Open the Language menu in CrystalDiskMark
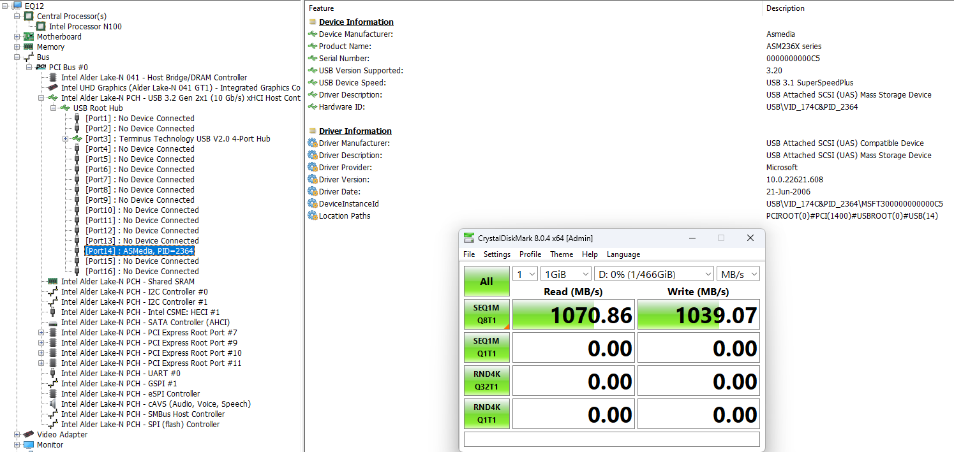Viewport: 954px width, 452px height. [623, 254]
